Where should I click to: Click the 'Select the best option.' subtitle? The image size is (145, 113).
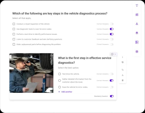(x=68, y=68)
